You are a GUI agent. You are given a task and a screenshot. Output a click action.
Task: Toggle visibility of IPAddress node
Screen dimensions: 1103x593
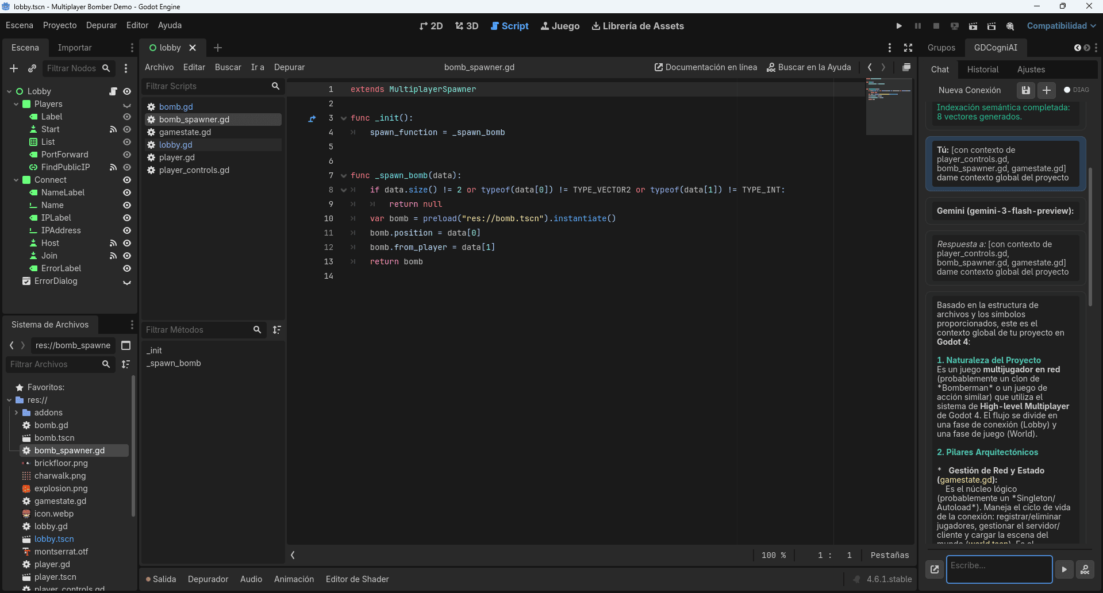[x=127, y=230]
